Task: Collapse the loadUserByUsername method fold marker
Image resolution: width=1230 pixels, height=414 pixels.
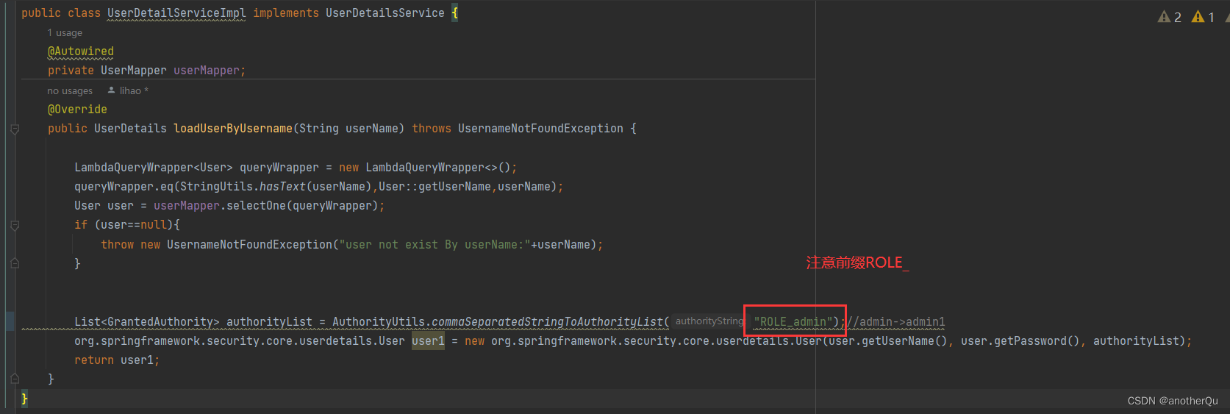Action: coord(15,129)
